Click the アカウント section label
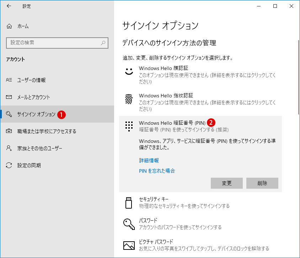300x258 pixels. pos(16,59)
